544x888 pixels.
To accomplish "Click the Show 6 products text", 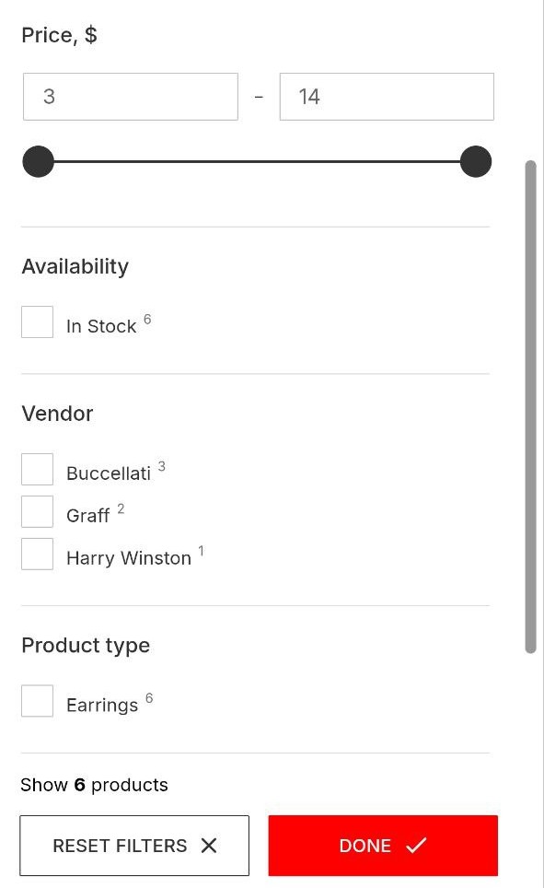I will [95, 784].
